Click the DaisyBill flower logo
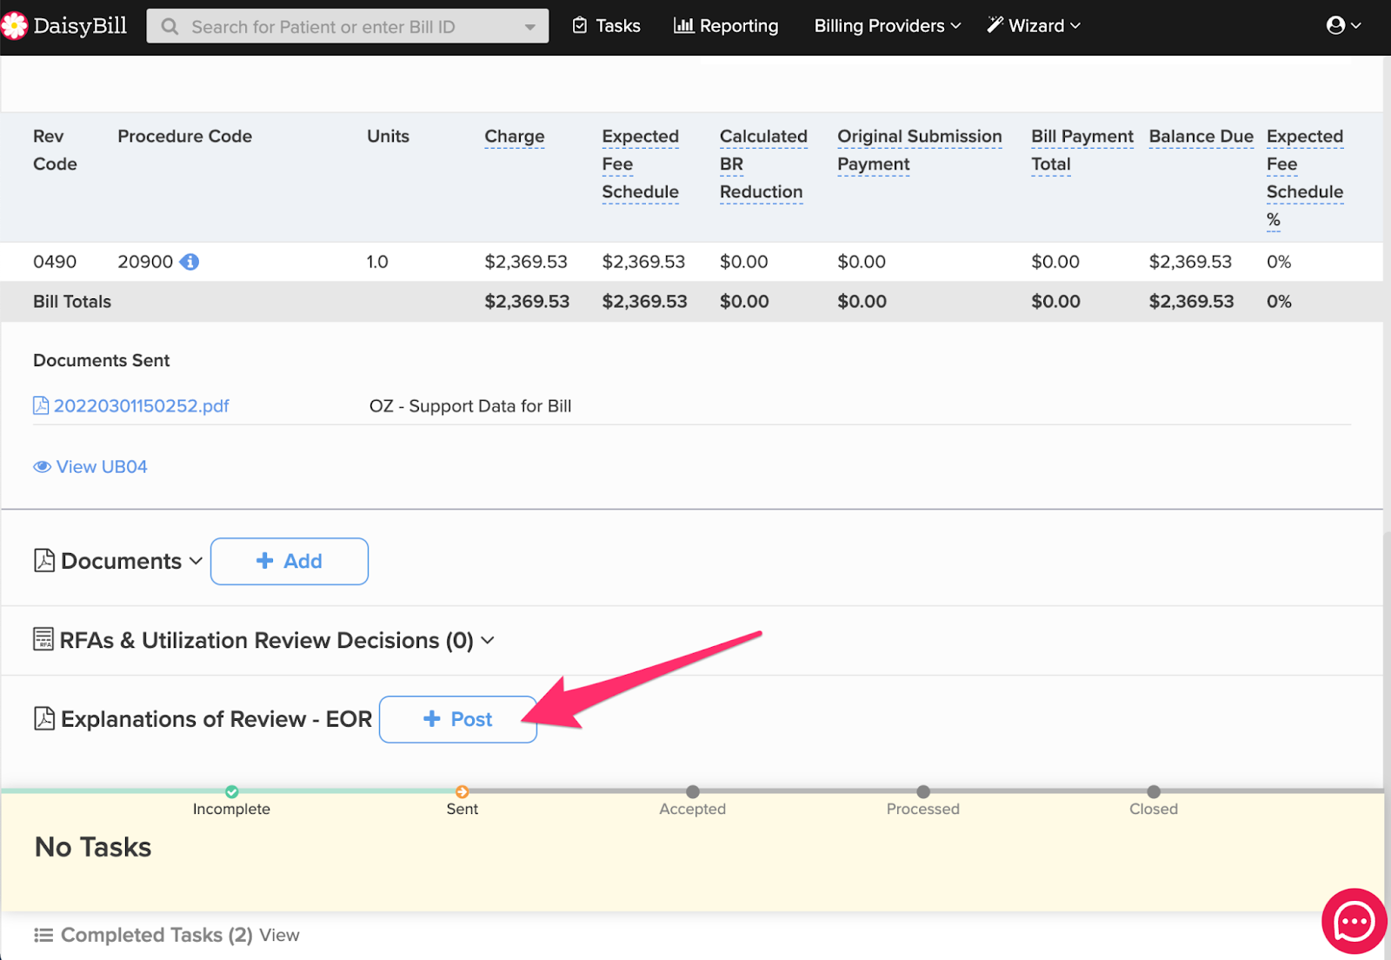The image size is (1391, 960). tap(14, 26)
